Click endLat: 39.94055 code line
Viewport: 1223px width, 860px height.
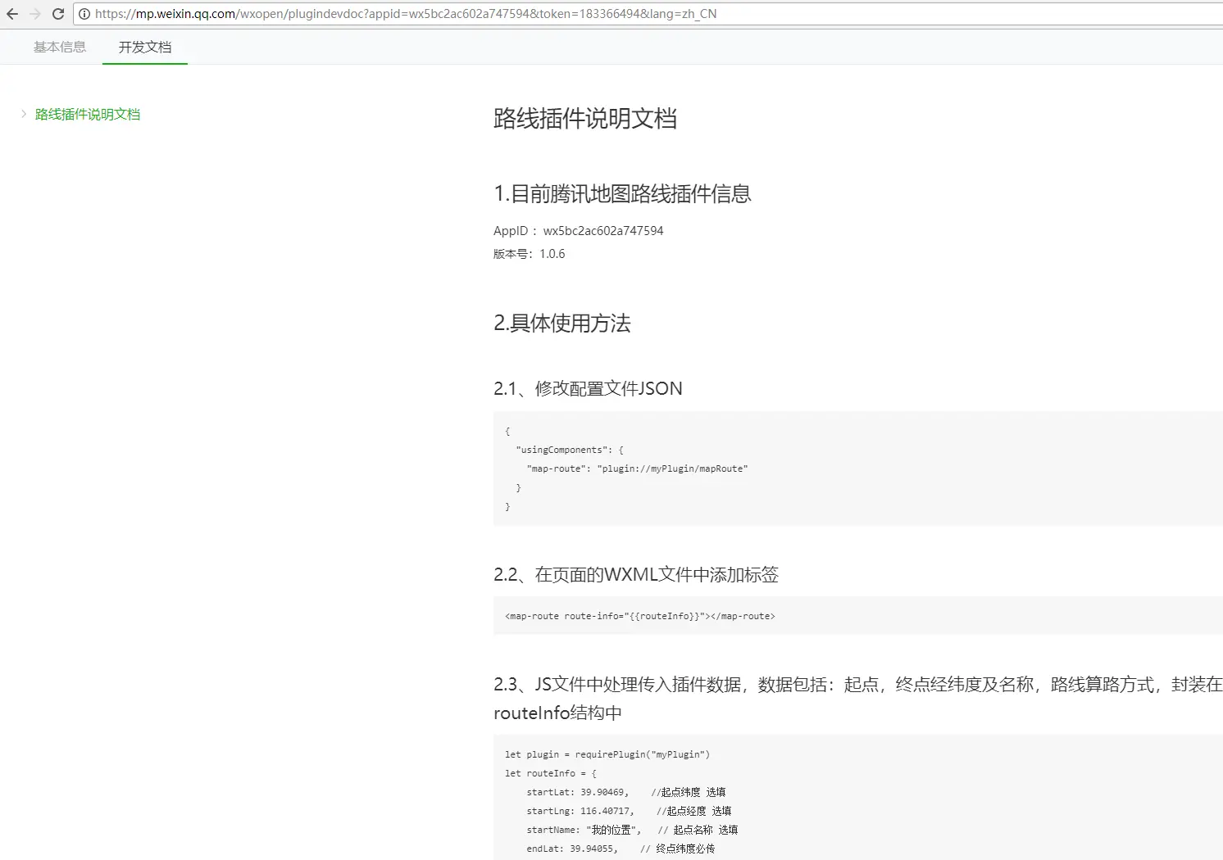[x=621, y=849]
